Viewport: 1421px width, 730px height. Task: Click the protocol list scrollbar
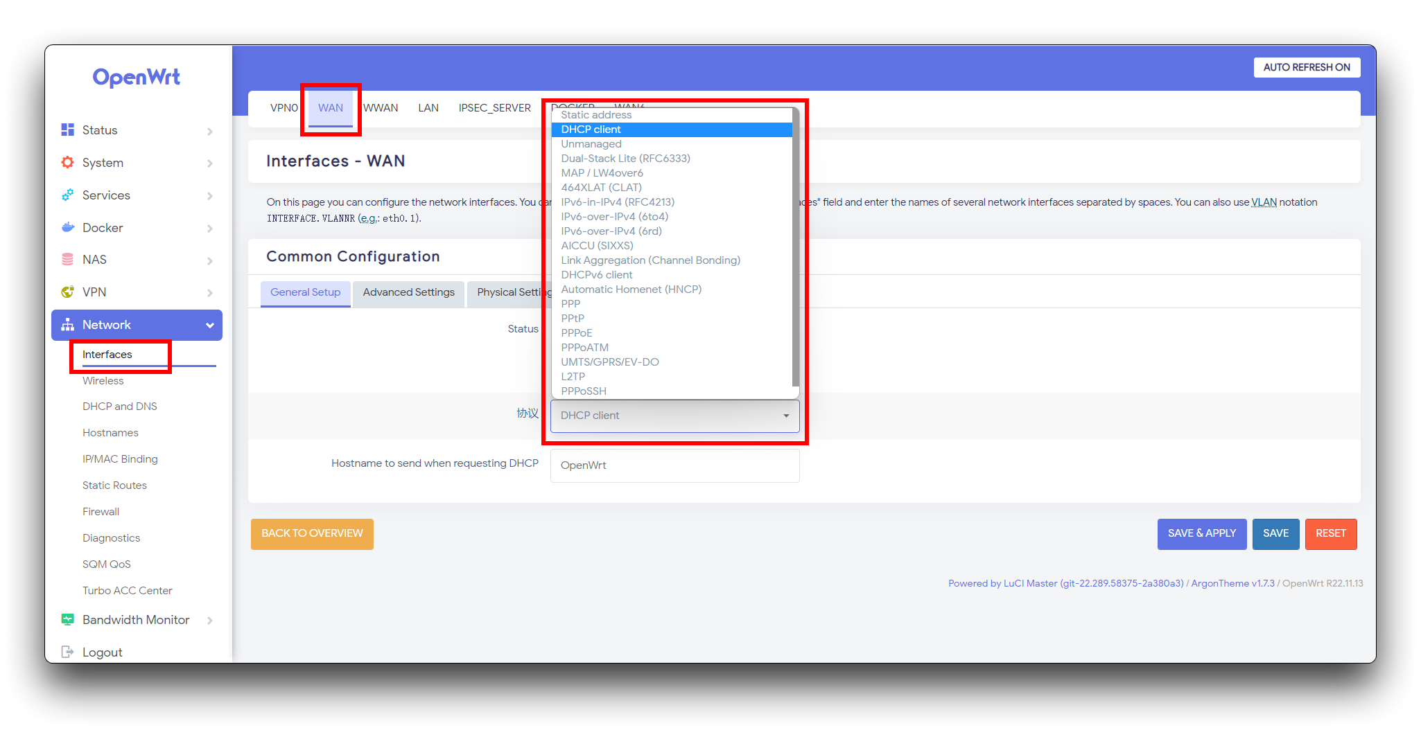(795, 247)
